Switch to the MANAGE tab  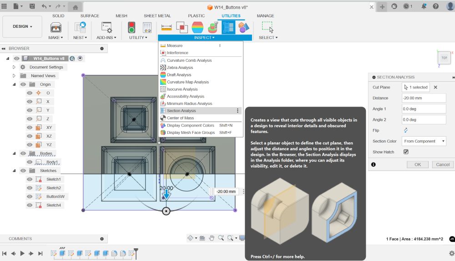pos(265,15)
